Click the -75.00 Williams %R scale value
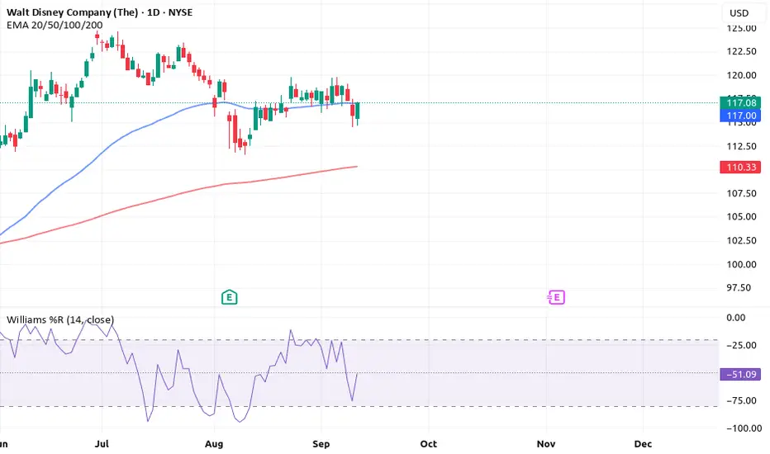This screenshot has width=770, height=454. tap(742, 401)
